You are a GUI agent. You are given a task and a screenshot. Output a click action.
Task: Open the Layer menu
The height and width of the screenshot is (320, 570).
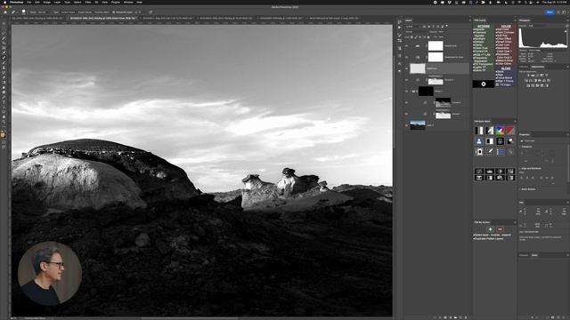pos(57,2)
